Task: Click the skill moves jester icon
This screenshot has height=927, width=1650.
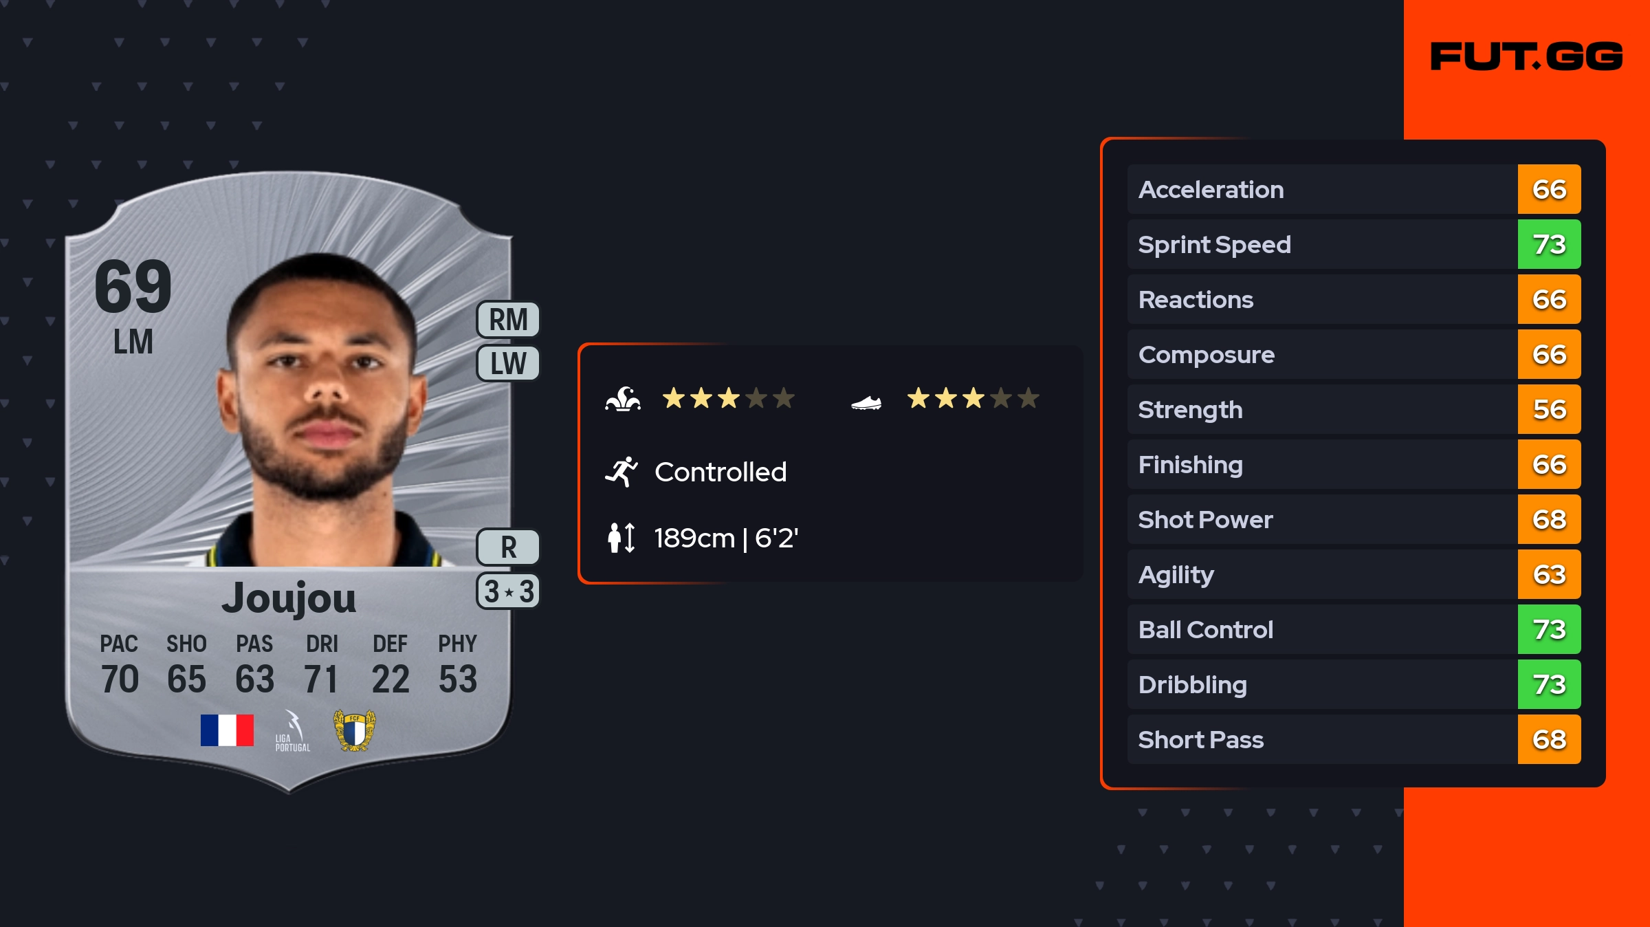Action: [623, 399]
